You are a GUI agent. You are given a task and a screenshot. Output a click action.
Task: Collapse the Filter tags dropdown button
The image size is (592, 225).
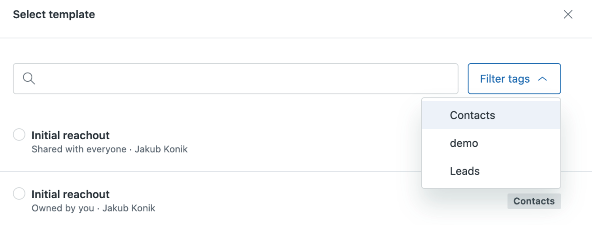tap(514, 78)
